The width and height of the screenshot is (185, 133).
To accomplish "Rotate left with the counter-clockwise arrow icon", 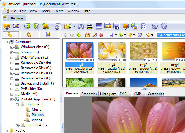I will click(27, 26).
